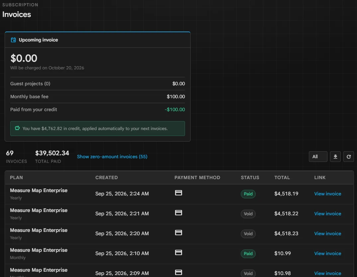Click the Monthly base fee label
Screen dimensions: 357x277
[29, 97]
